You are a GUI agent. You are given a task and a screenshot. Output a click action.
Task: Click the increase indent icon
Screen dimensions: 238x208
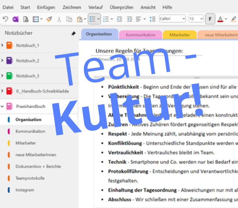click(129, 19)
